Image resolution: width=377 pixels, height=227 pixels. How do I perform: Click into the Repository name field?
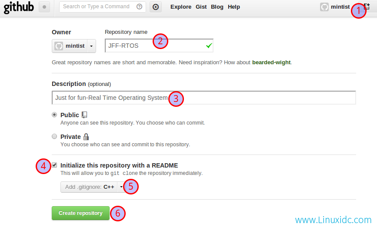(x=159, y=46)
